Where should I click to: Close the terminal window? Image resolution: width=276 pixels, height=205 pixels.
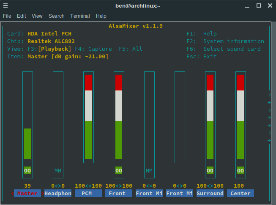[270, 5]
